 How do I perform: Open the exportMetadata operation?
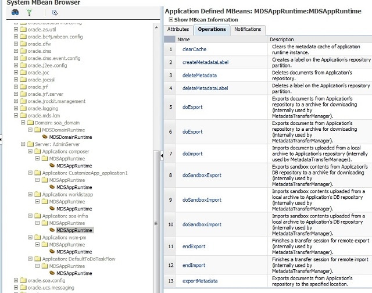tap(200, 281)
